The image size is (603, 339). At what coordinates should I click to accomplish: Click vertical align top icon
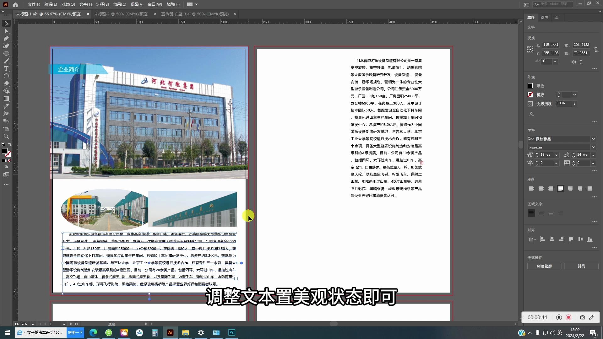coord(571,239)
